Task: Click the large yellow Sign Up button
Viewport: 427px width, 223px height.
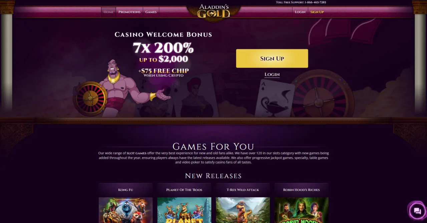Action: tap(272, 59)
